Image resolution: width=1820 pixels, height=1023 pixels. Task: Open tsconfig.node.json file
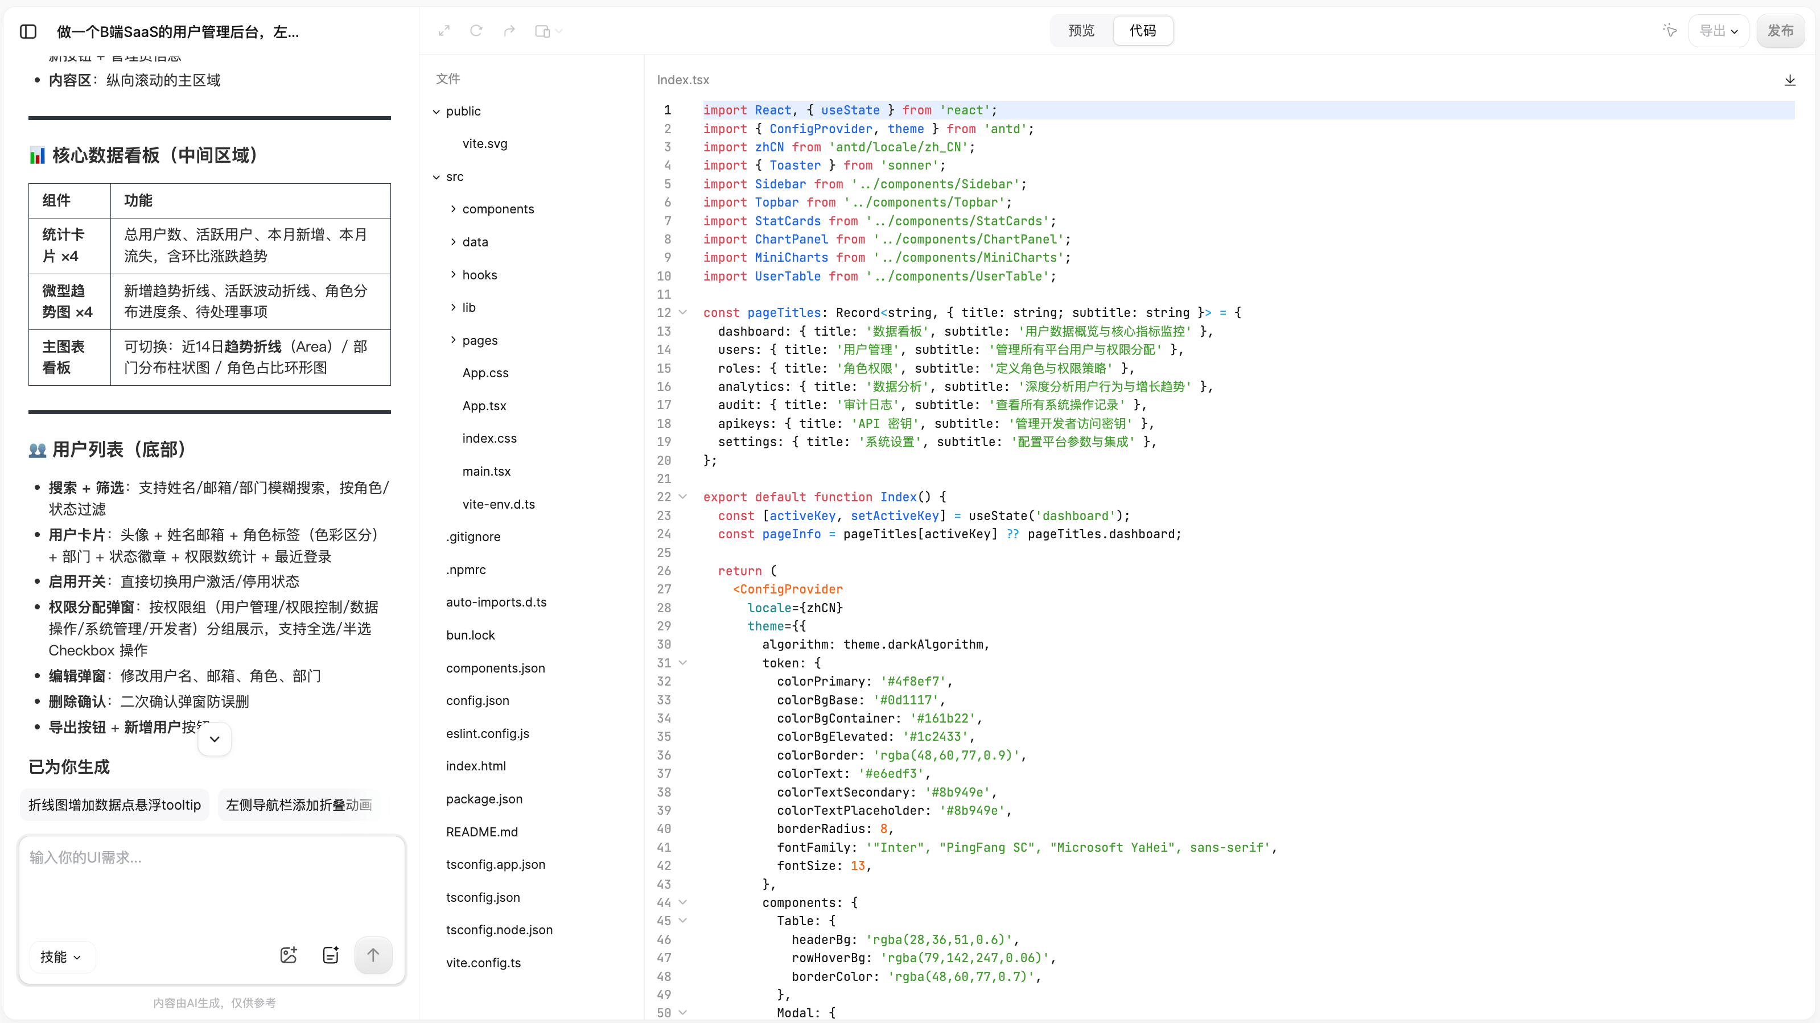click(x=499, y=930)
